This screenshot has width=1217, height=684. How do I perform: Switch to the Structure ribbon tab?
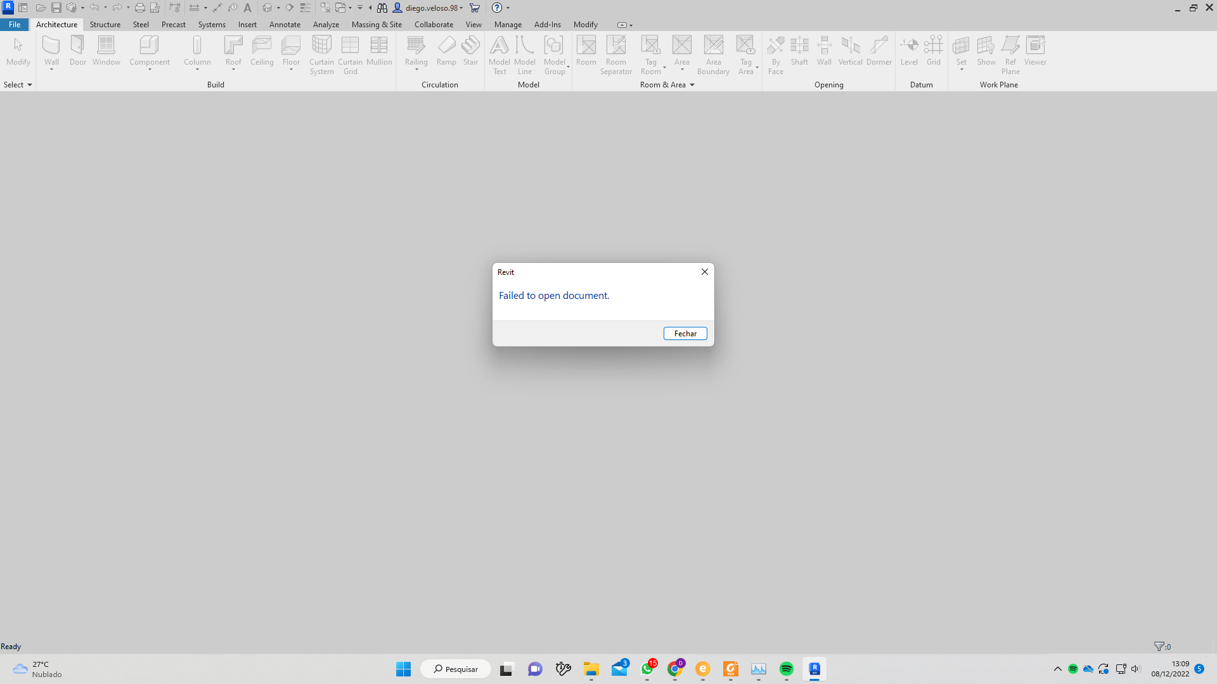click(x=105, y=25)
